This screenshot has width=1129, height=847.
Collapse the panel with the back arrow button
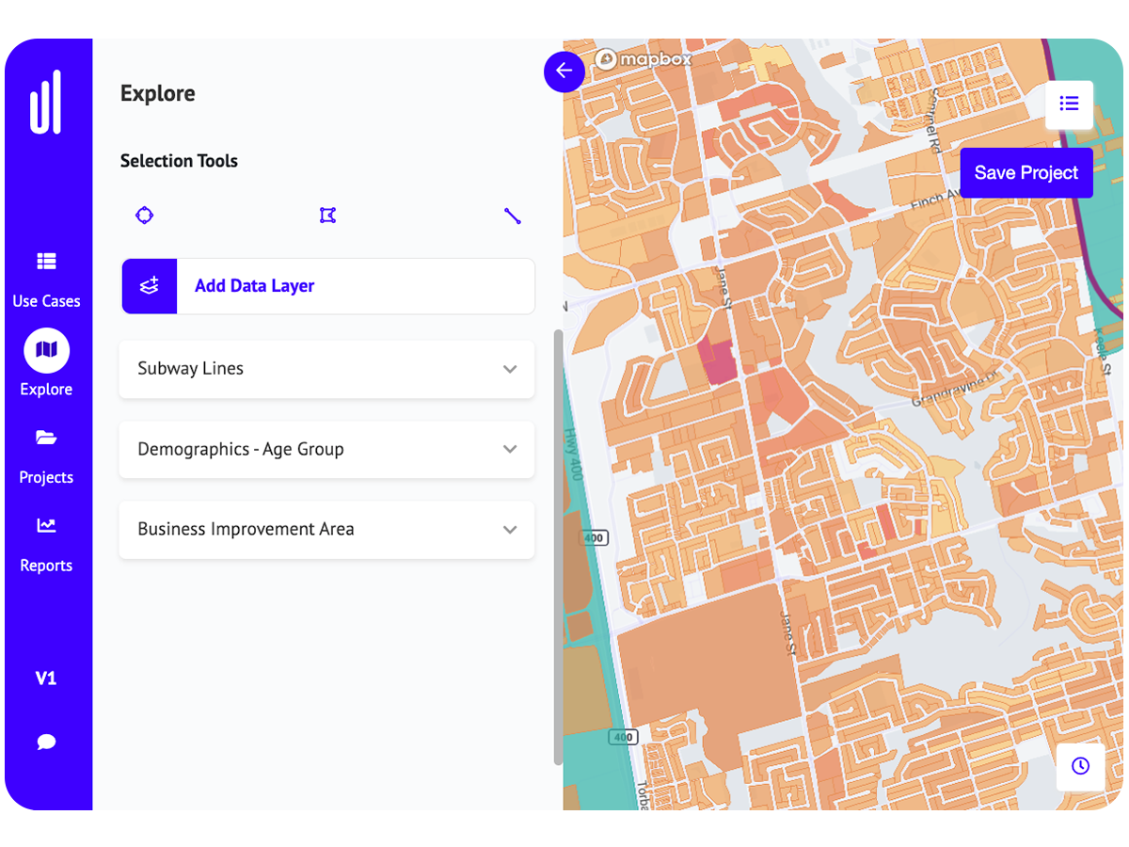point(564,72)
